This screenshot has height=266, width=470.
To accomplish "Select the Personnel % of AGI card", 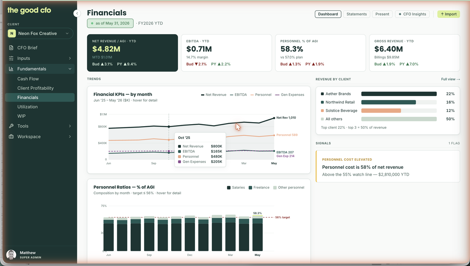I will (320, 53).
